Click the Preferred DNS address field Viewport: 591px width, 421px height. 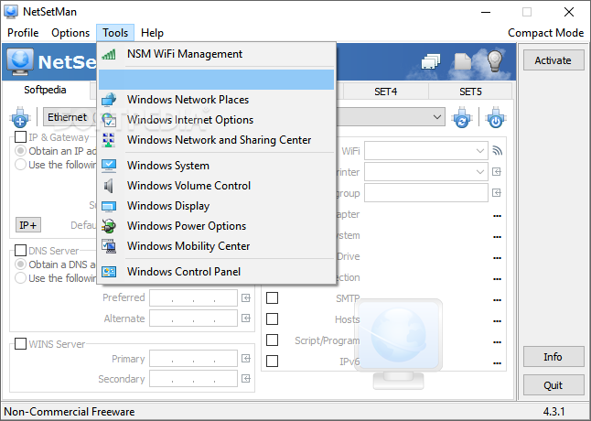coord(193,298)
